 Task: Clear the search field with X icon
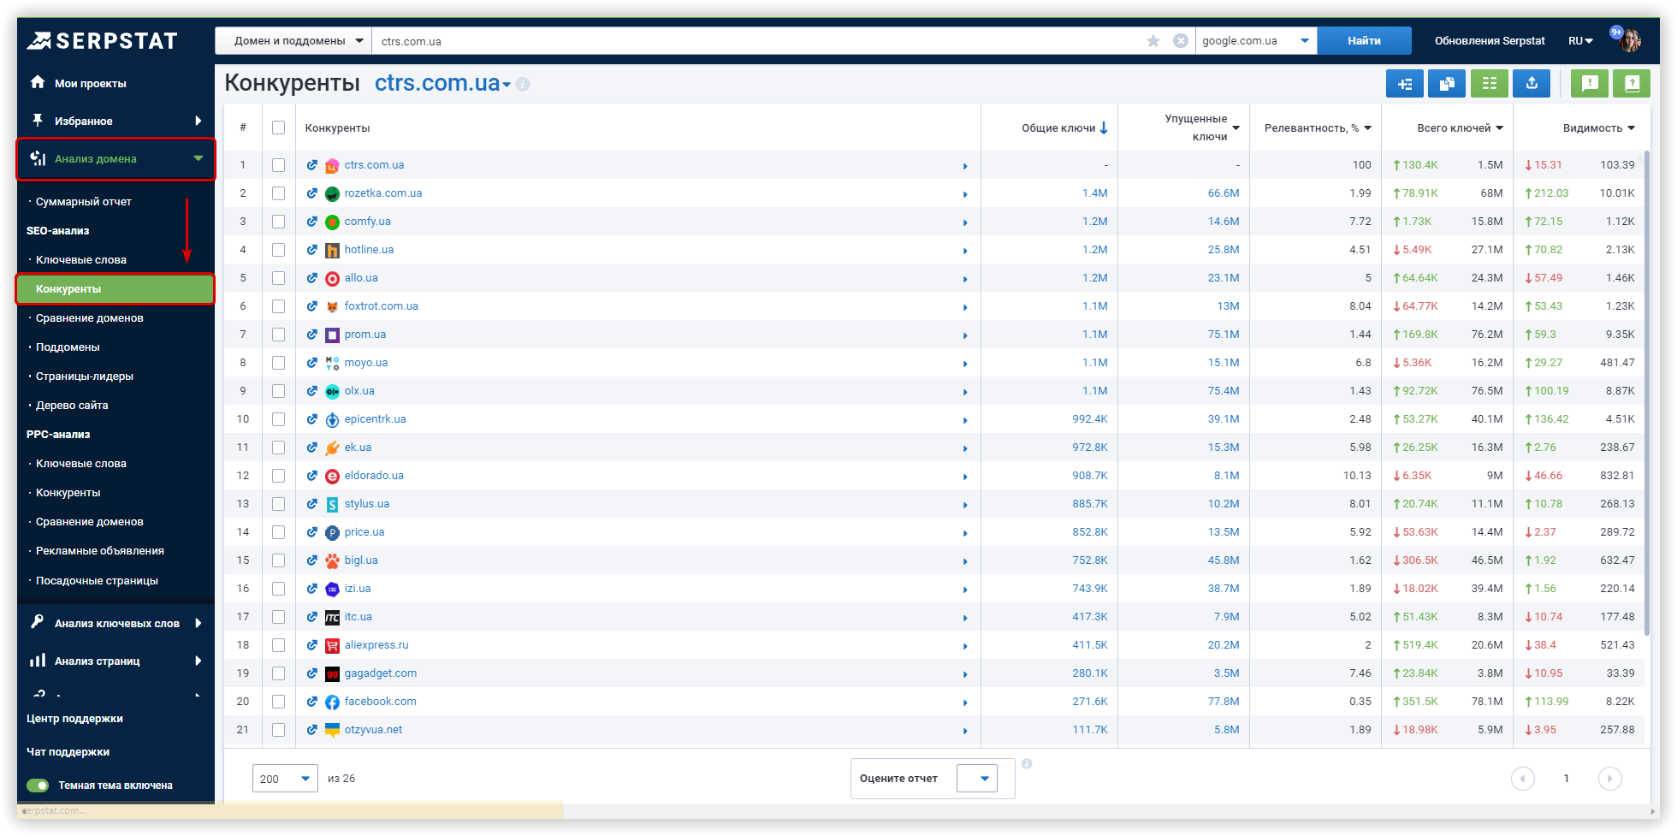coord(1181,41)
